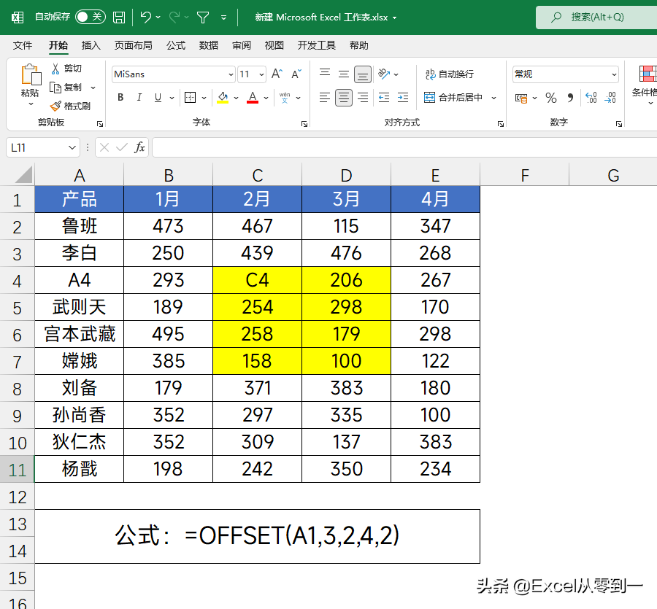Toggle bottom align
Image resolution: width=657 pixels, height=609 pixels.
[363, 74]
